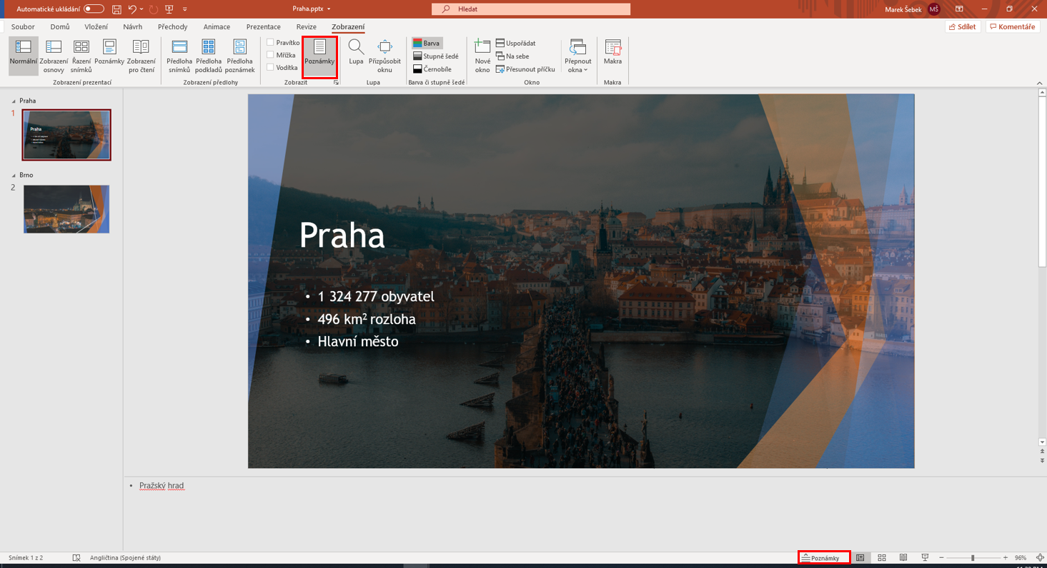The width and height of the screenshot is (1047, 568).
Task: Start slide show from status bar
Action: click(924, 557)
